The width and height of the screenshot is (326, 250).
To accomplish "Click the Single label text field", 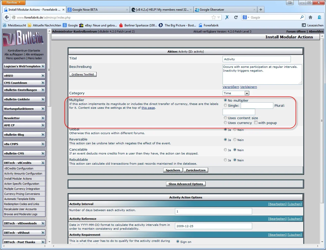I will (257, 106).
